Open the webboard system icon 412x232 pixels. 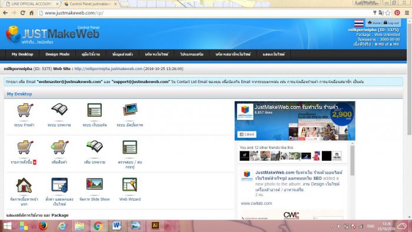(94, 110)
